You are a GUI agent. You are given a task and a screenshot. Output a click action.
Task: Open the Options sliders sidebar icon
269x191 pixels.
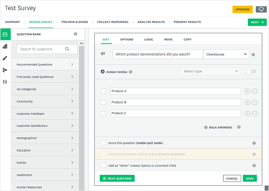[x=5, y=82]
